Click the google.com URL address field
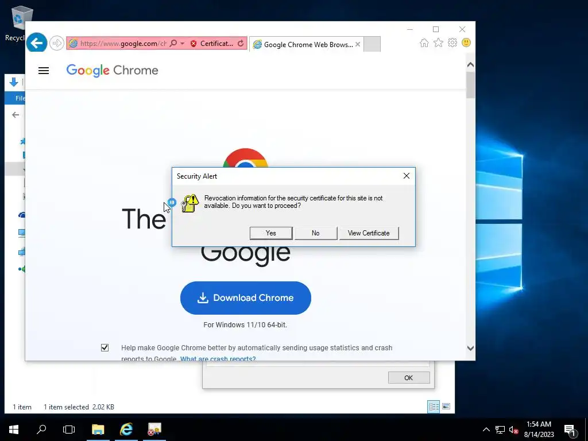This screenshot has width=588, height=441. coord(122,44)
